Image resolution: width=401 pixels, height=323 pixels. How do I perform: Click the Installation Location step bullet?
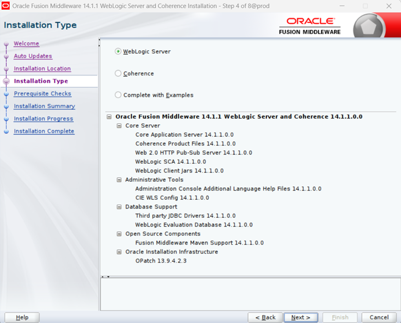[6, 69]
